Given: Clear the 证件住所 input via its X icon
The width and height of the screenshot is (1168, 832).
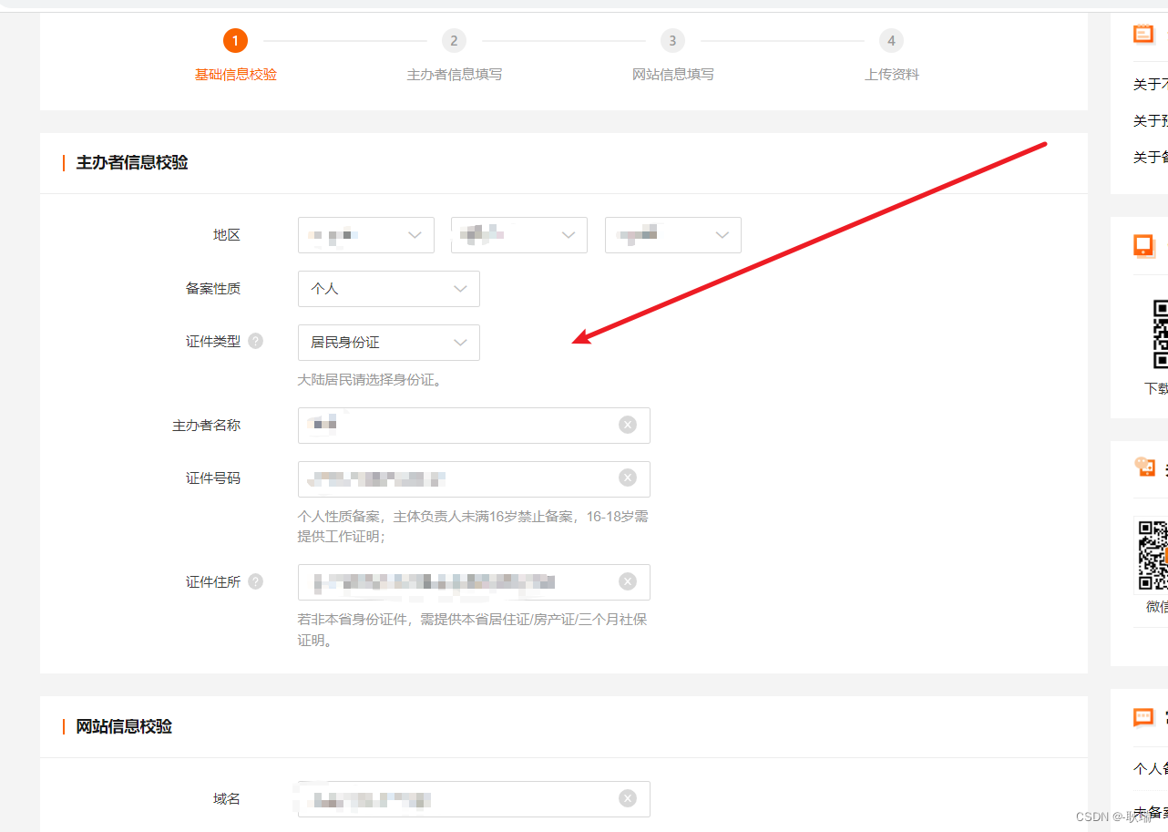Looking at the screenshot, I should click(627, 580).
